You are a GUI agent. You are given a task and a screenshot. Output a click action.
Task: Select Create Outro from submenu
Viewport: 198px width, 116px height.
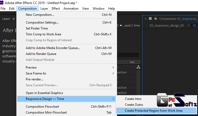click(x=134, y=105)
